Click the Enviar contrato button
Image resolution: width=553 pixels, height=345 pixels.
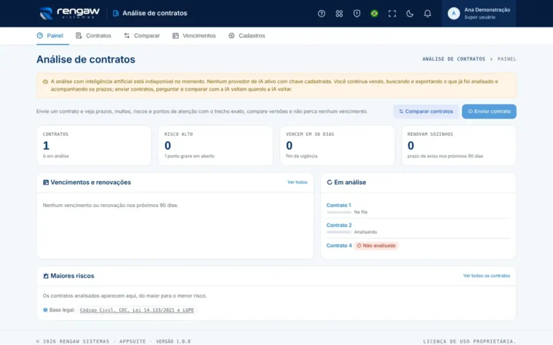pos(489,111)
